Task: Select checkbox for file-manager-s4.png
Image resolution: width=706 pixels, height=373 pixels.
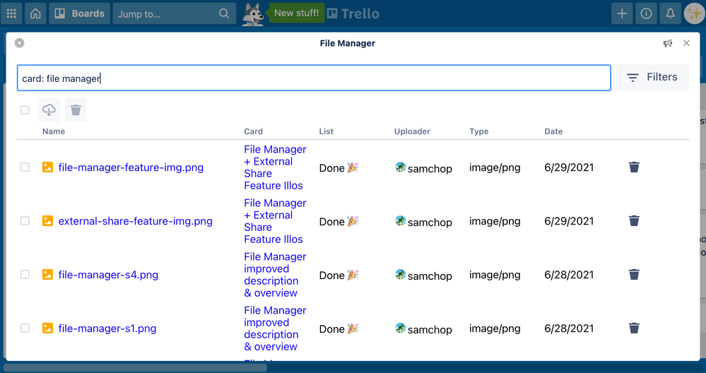Action: 25,275
